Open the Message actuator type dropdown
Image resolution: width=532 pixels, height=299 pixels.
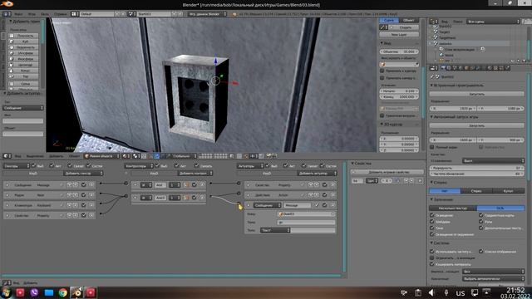pyautogui.click(x=268, y=205)
